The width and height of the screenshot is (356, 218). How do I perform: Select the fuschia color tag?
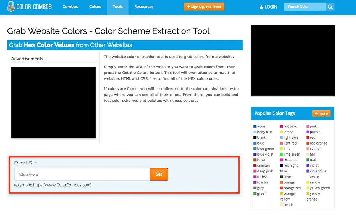(x=261, y=182)
